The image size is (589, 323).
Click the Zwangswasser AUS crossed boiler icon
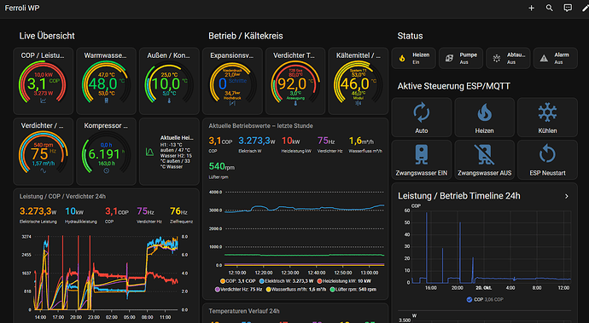point(484,155)
